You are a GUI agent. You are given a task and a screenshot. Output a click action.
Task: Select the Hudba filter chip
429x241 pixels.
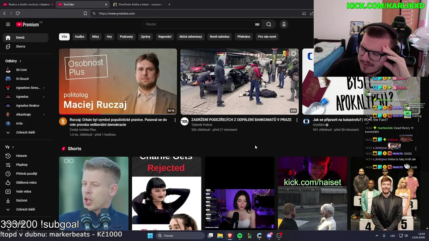pyautogui.click(x=79, y=36)
